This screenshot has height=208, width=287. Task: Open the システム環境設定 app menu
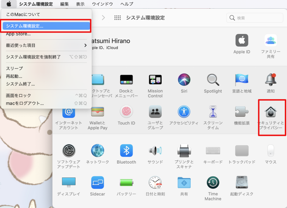36,4
